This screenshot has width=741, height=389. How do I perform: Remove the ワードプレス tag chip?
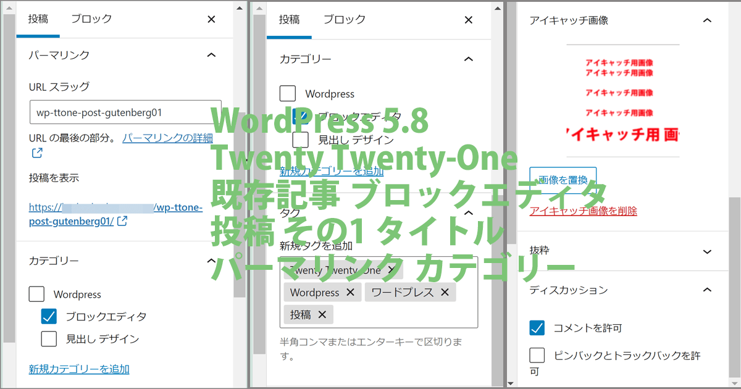pos(444,292)
